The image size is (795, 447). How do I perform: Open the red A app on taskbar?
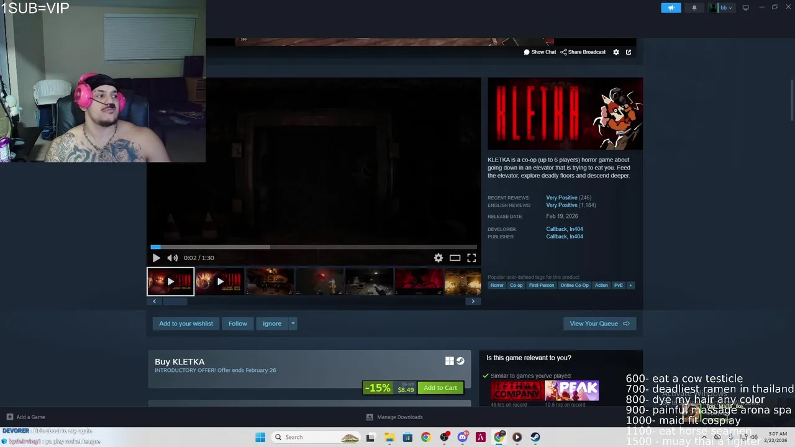pyautogui.click(x=481, y=437)
